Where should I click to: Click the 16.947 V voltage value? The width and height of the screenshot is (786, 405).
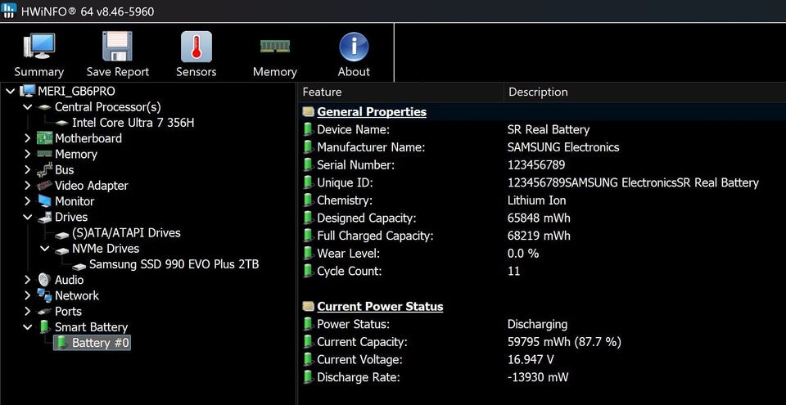coord(531,359)
